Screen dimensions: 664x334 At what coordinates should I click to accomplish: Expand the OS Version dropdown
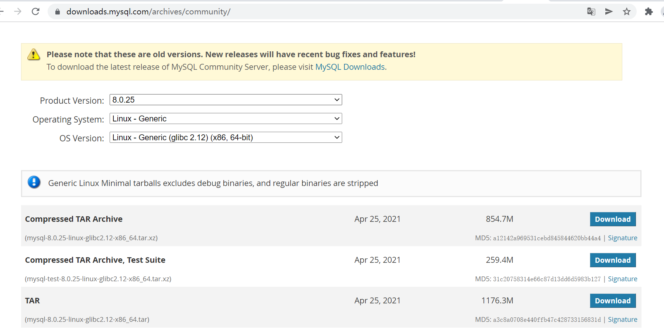pos(226,138)
